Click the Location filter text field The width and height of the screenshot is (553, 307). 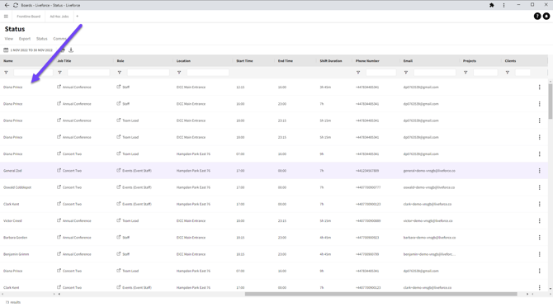pyautogui.click(x=208, y=73)
